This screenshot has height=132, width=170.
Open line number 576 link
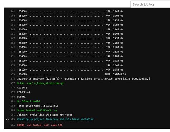pos(13,79)
